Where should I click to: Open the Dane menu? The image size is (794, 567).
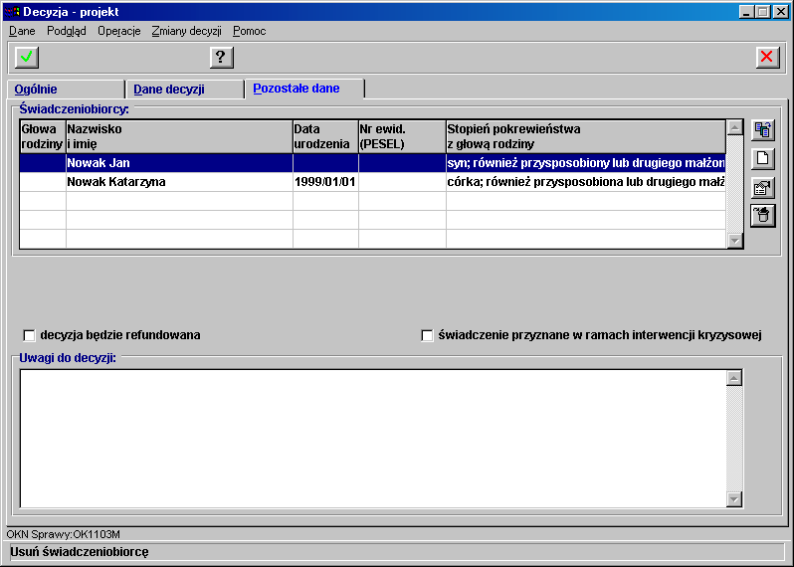(22, 31)
